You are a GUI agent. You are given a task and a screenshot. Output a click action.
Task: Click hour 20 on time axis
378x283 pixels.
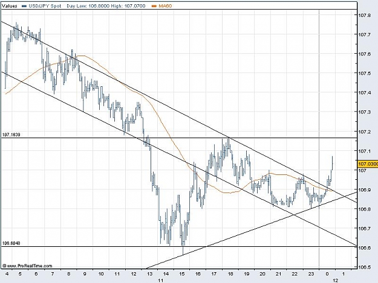(262, 273)
